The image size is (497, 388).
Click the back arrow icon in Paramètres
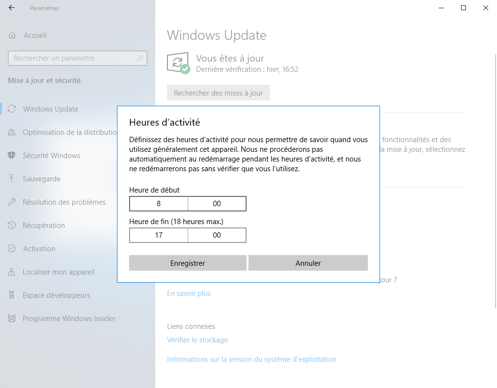point(12,8)
